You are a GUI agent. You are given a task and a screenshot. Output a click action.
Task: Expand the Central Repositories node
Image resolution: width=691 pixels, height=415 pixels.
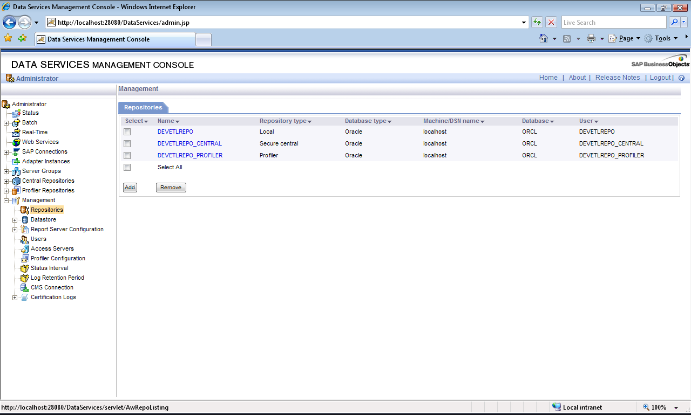[6, 181]
